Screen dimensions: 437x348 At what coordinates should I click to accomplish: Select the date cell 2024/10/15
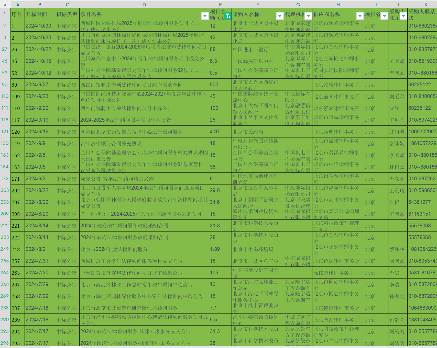pos(40,61)
